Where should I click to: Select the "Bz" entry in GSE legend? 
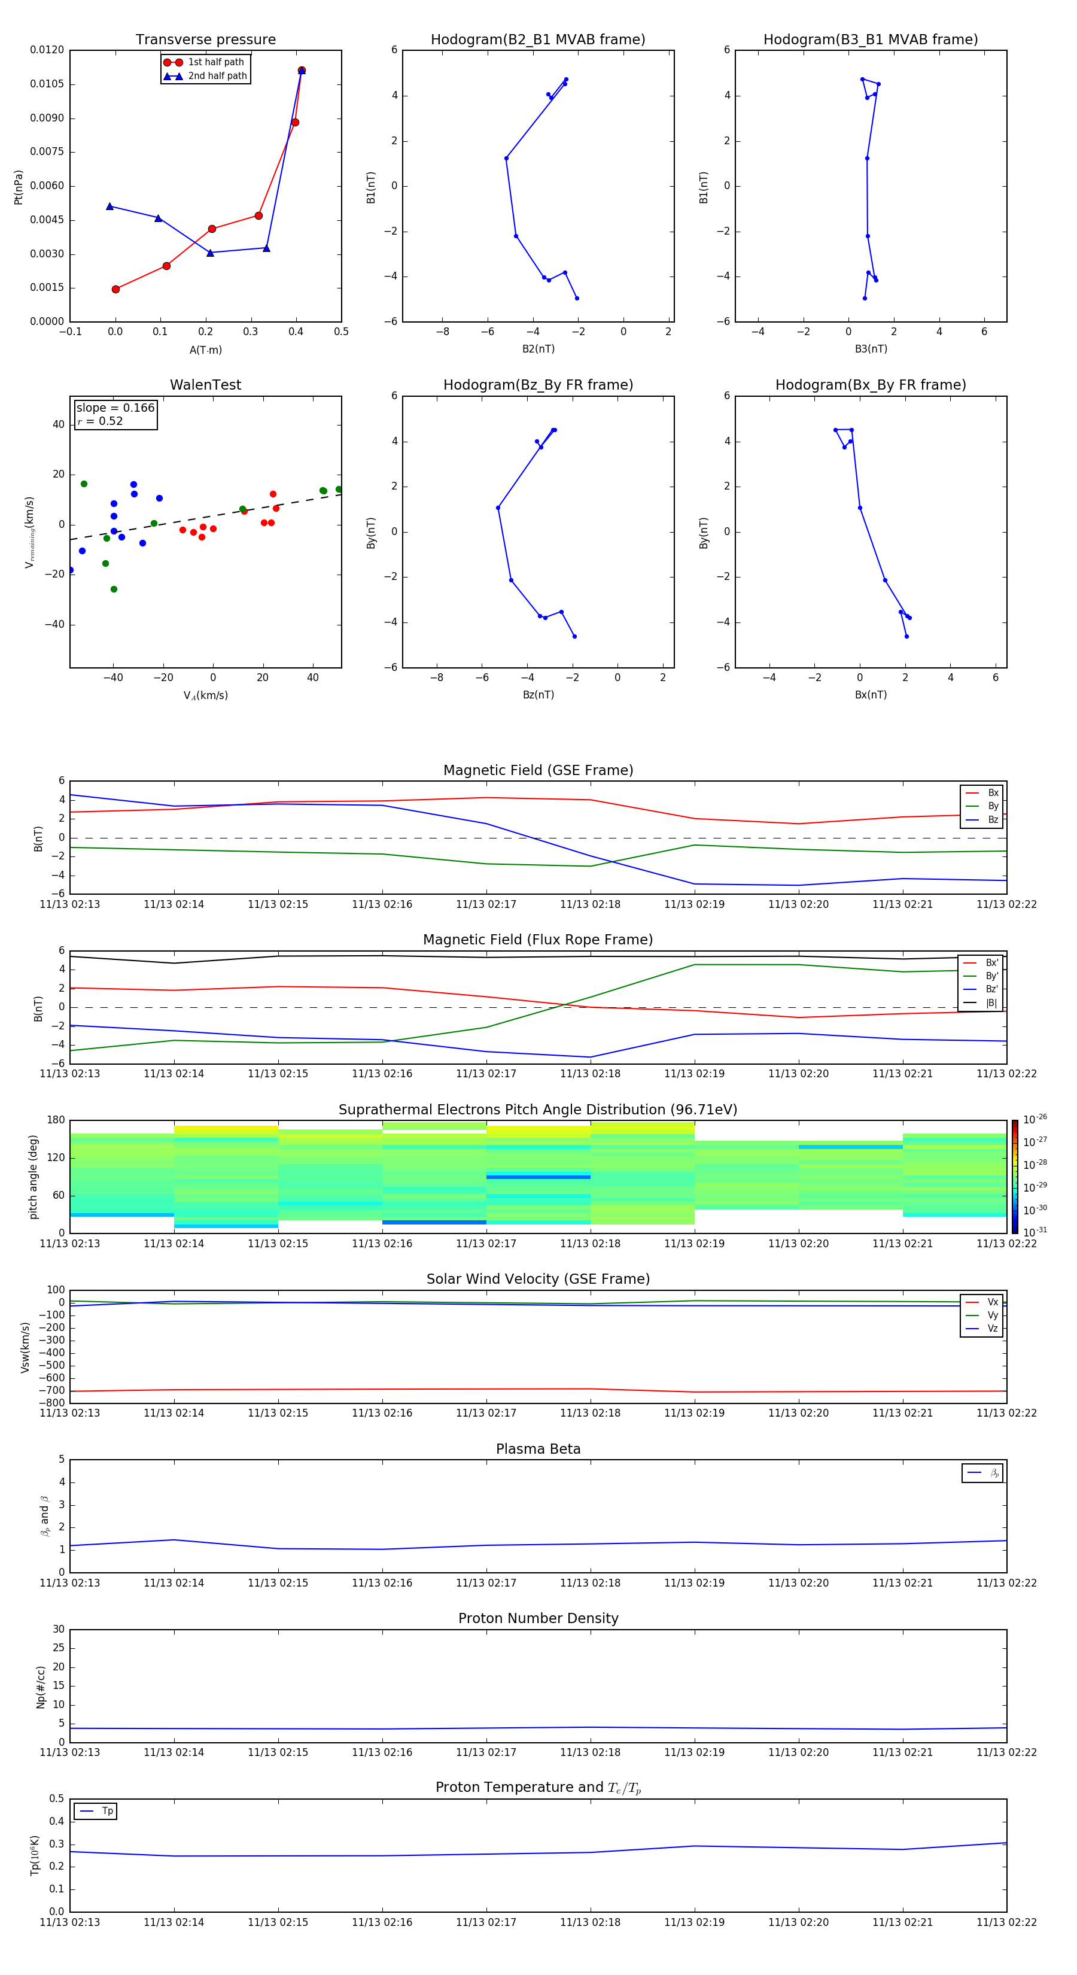pyautogui.click(x=982, y=819)
